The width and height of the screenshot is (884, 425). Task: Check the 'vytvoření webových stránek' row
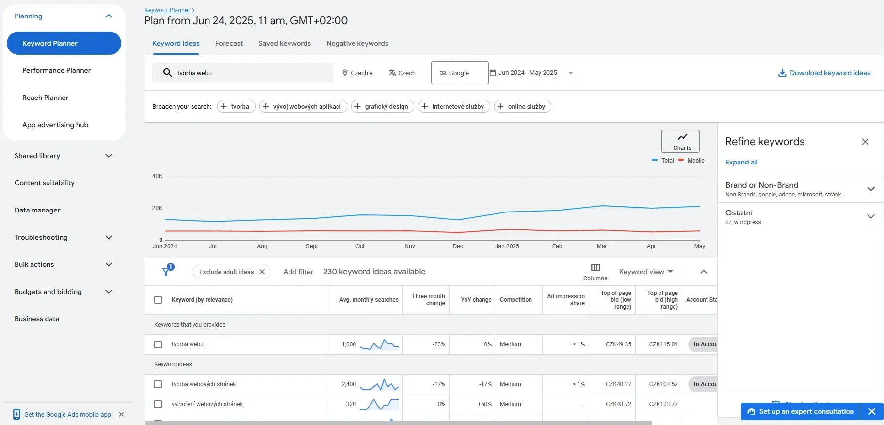(158, 404)
